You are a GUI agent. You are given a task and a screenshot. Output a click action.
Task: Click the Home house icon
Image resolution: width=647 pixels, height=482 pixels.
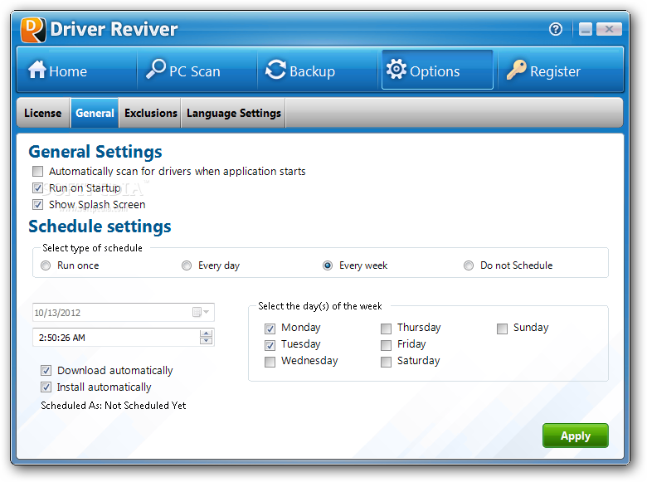click(37, 70)
